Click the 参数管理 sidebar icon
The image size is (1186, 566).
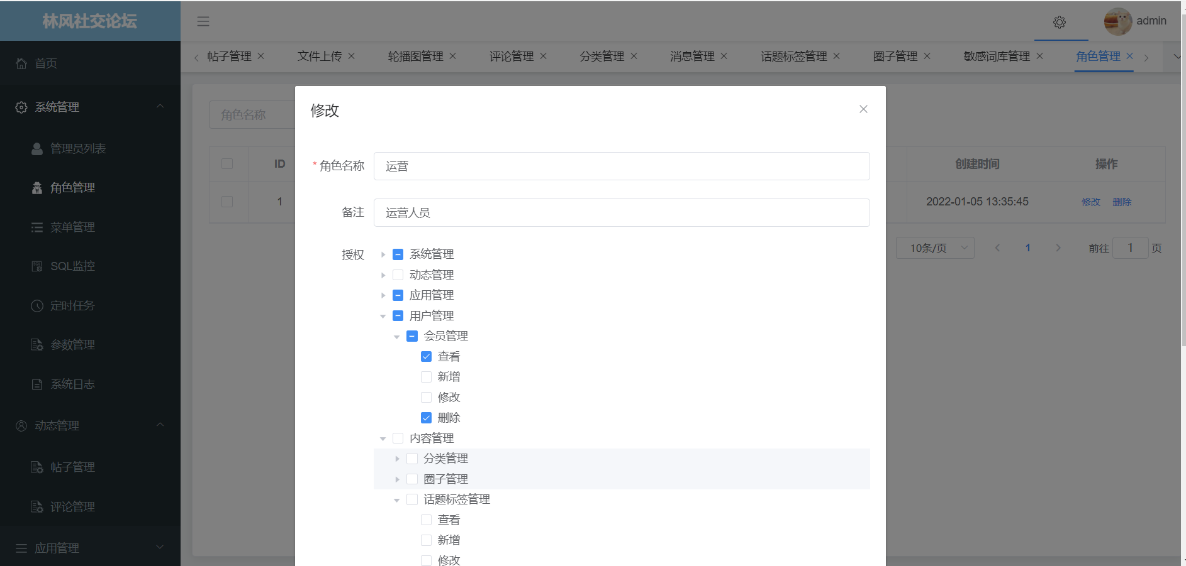pos(36,344)
